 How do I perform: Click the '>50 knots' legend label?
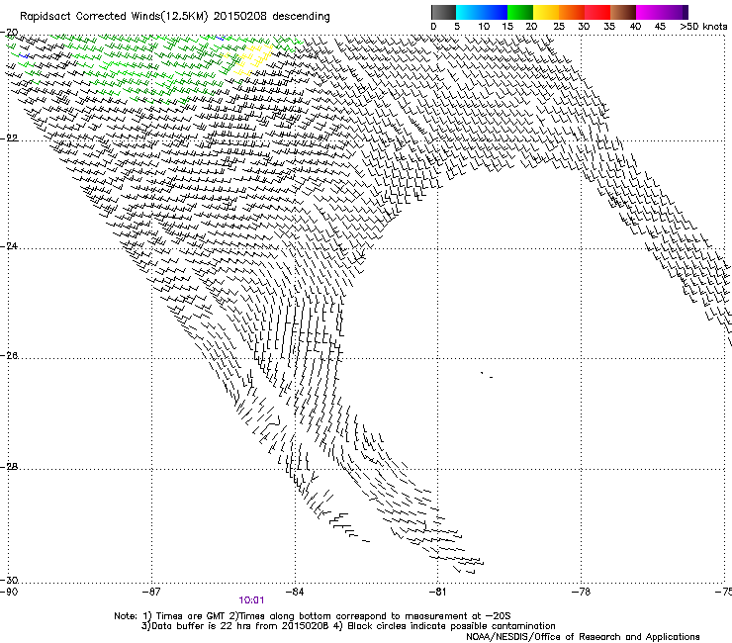(x=703, y=27)
